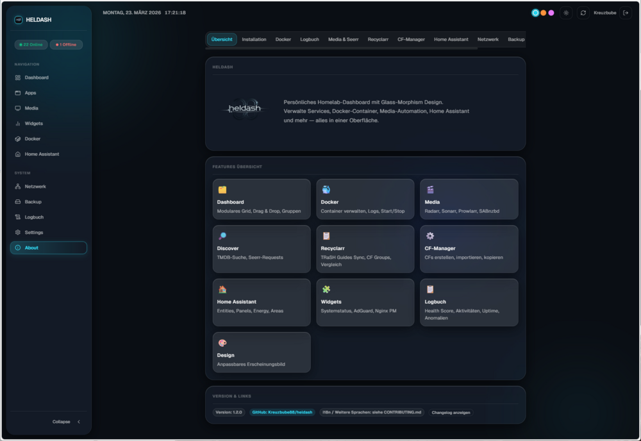Click the date and time display
The height and width of the screenshot is (441, 641).
coord(144,13)
